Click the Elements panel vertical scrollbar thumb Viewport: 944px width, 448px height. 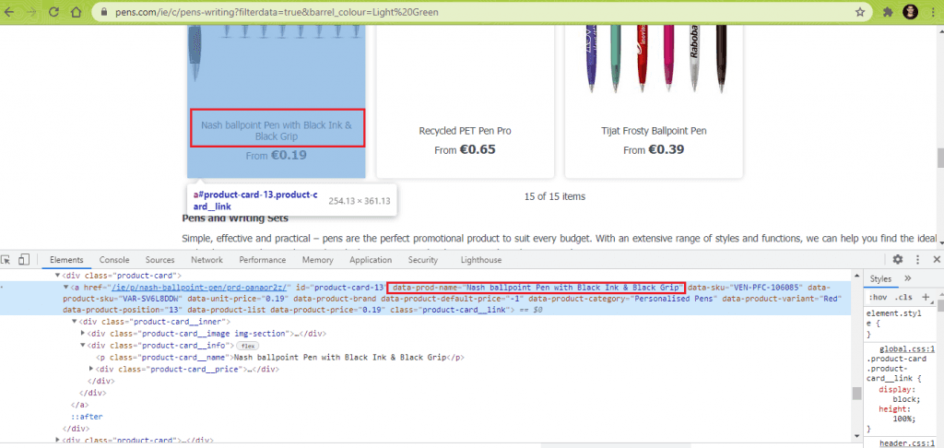tap(856, 394)
